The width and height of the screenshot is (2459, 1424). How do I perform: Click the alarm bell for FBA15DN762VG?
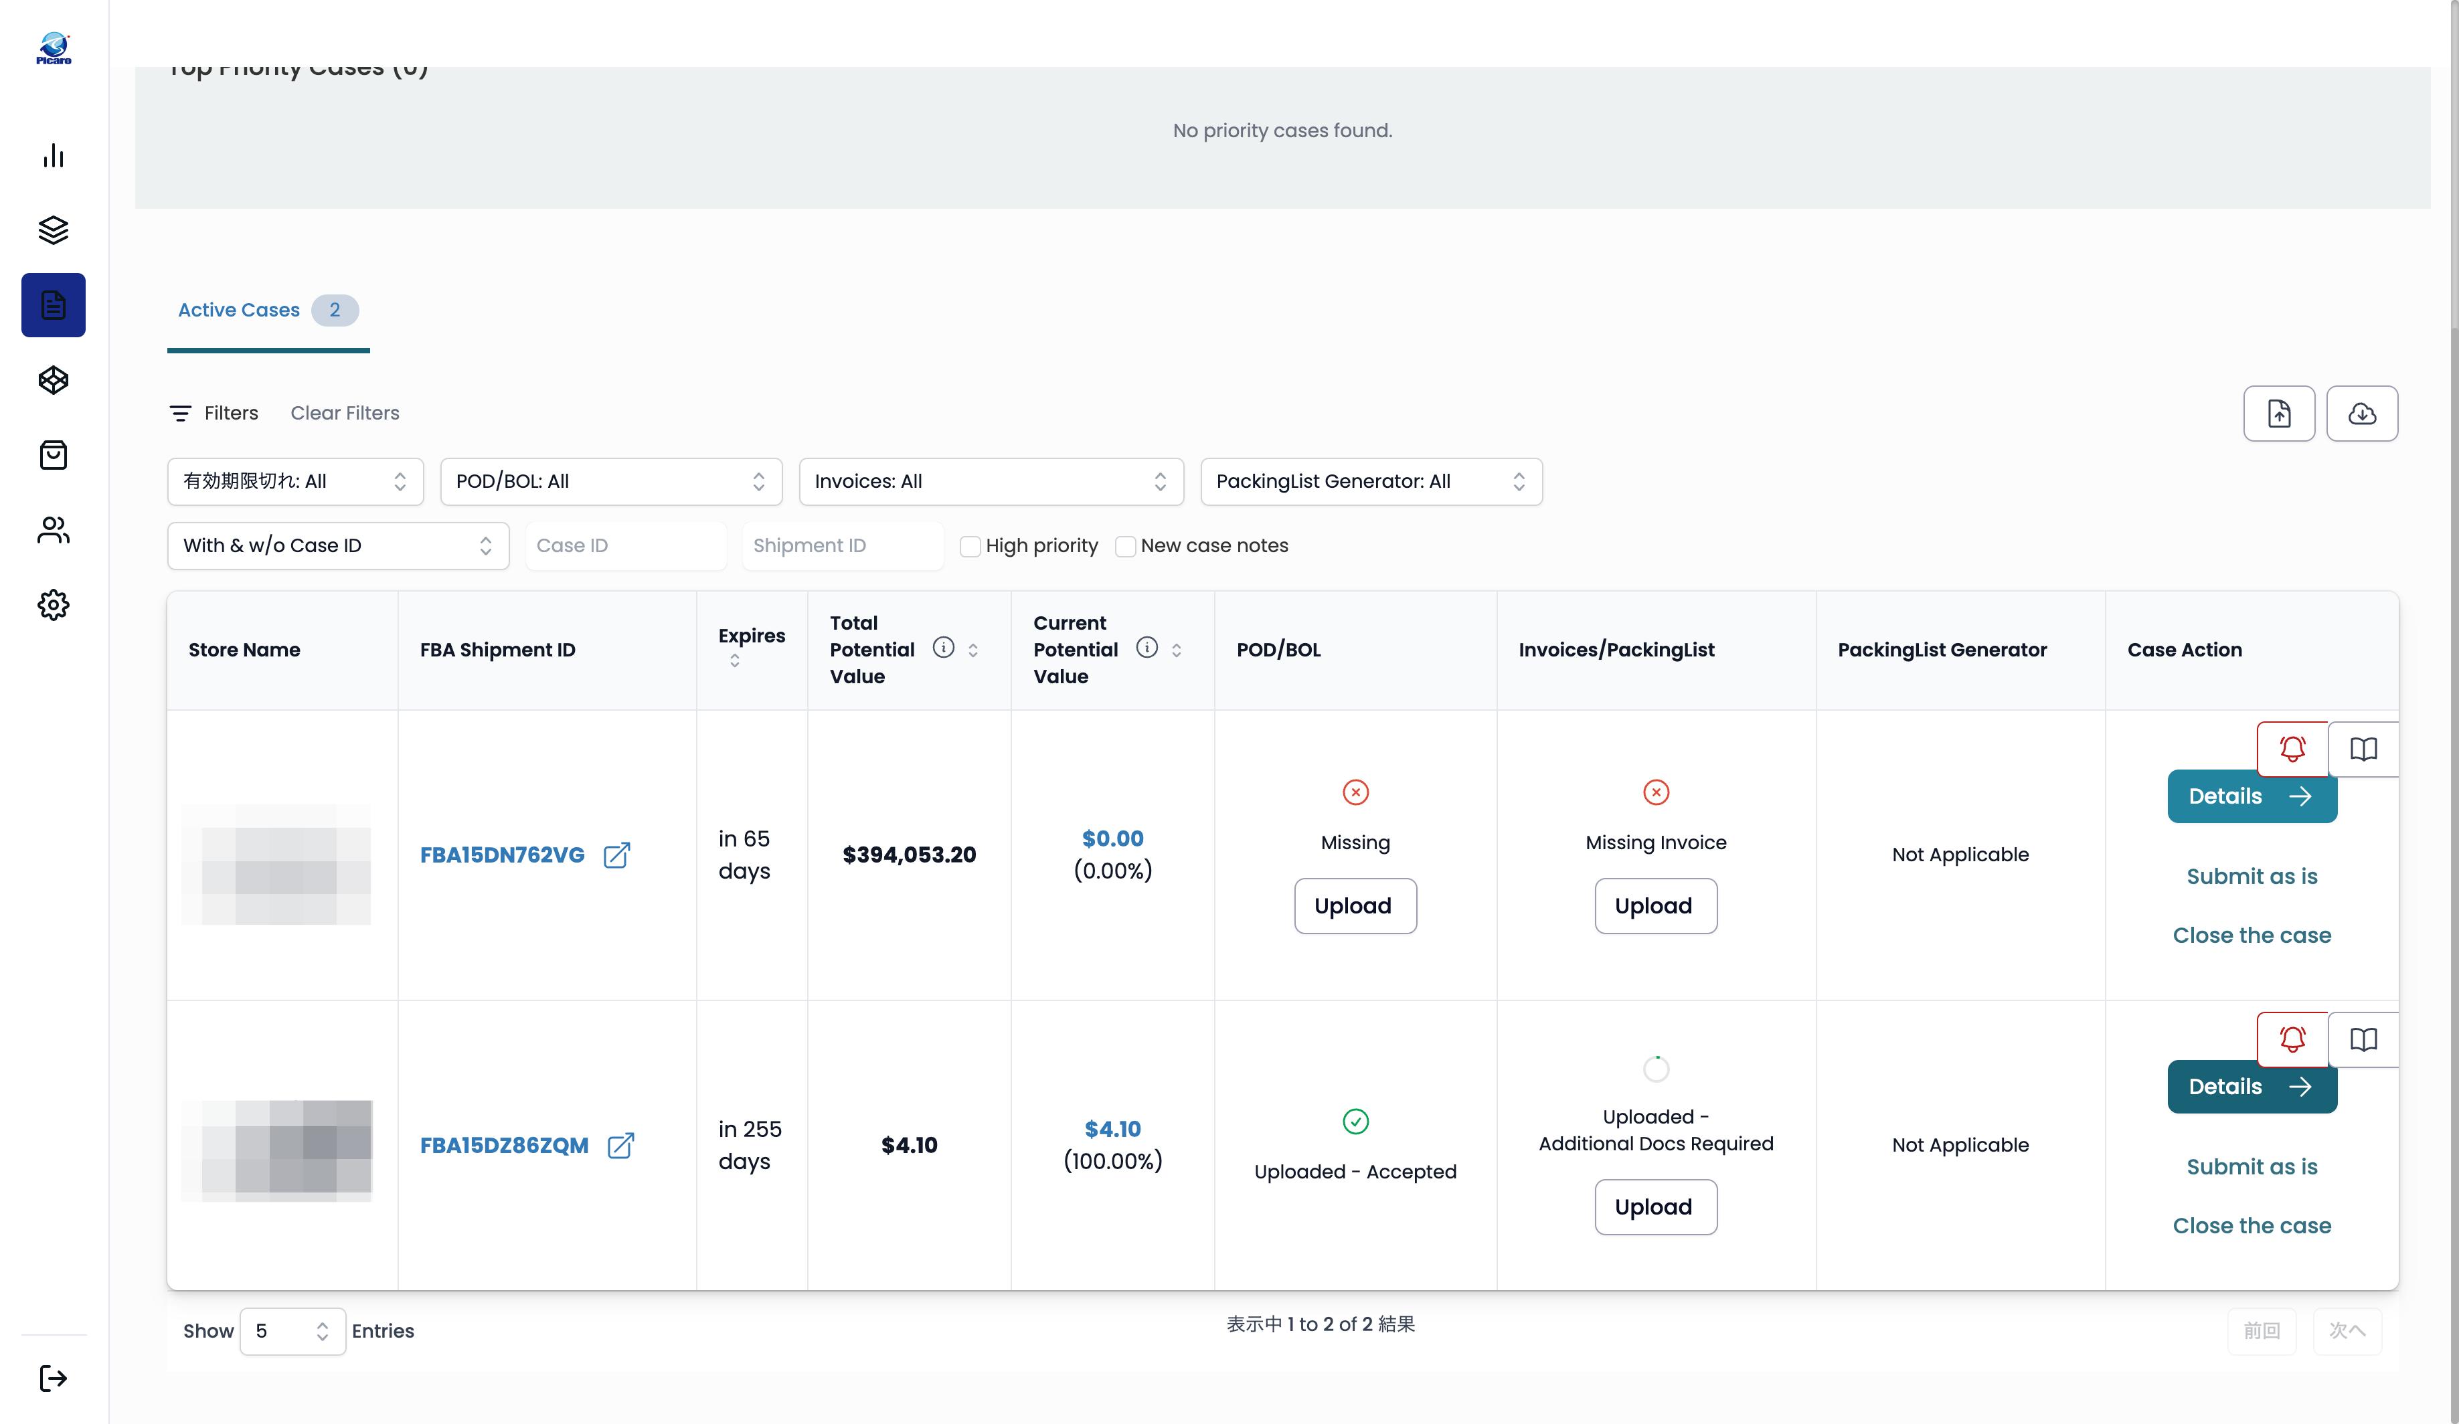click(x=2292, y=749)
